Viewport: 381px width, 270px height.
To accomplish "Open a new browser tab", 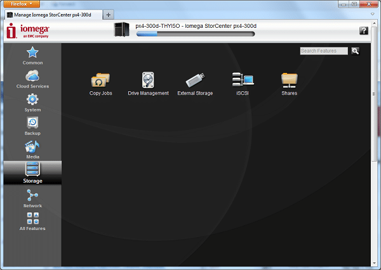I will click(x=109, y=15).
